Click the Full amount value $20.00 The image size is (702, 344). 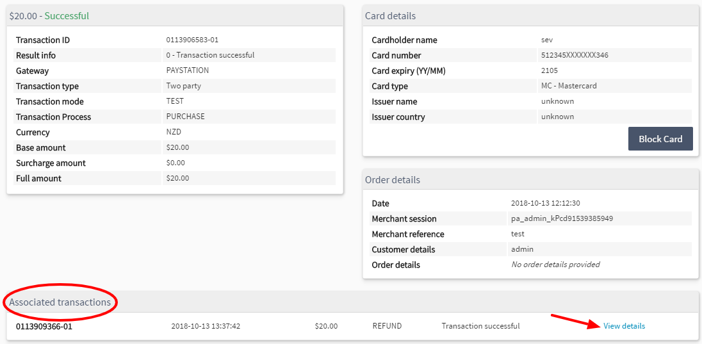coord(177,178)
